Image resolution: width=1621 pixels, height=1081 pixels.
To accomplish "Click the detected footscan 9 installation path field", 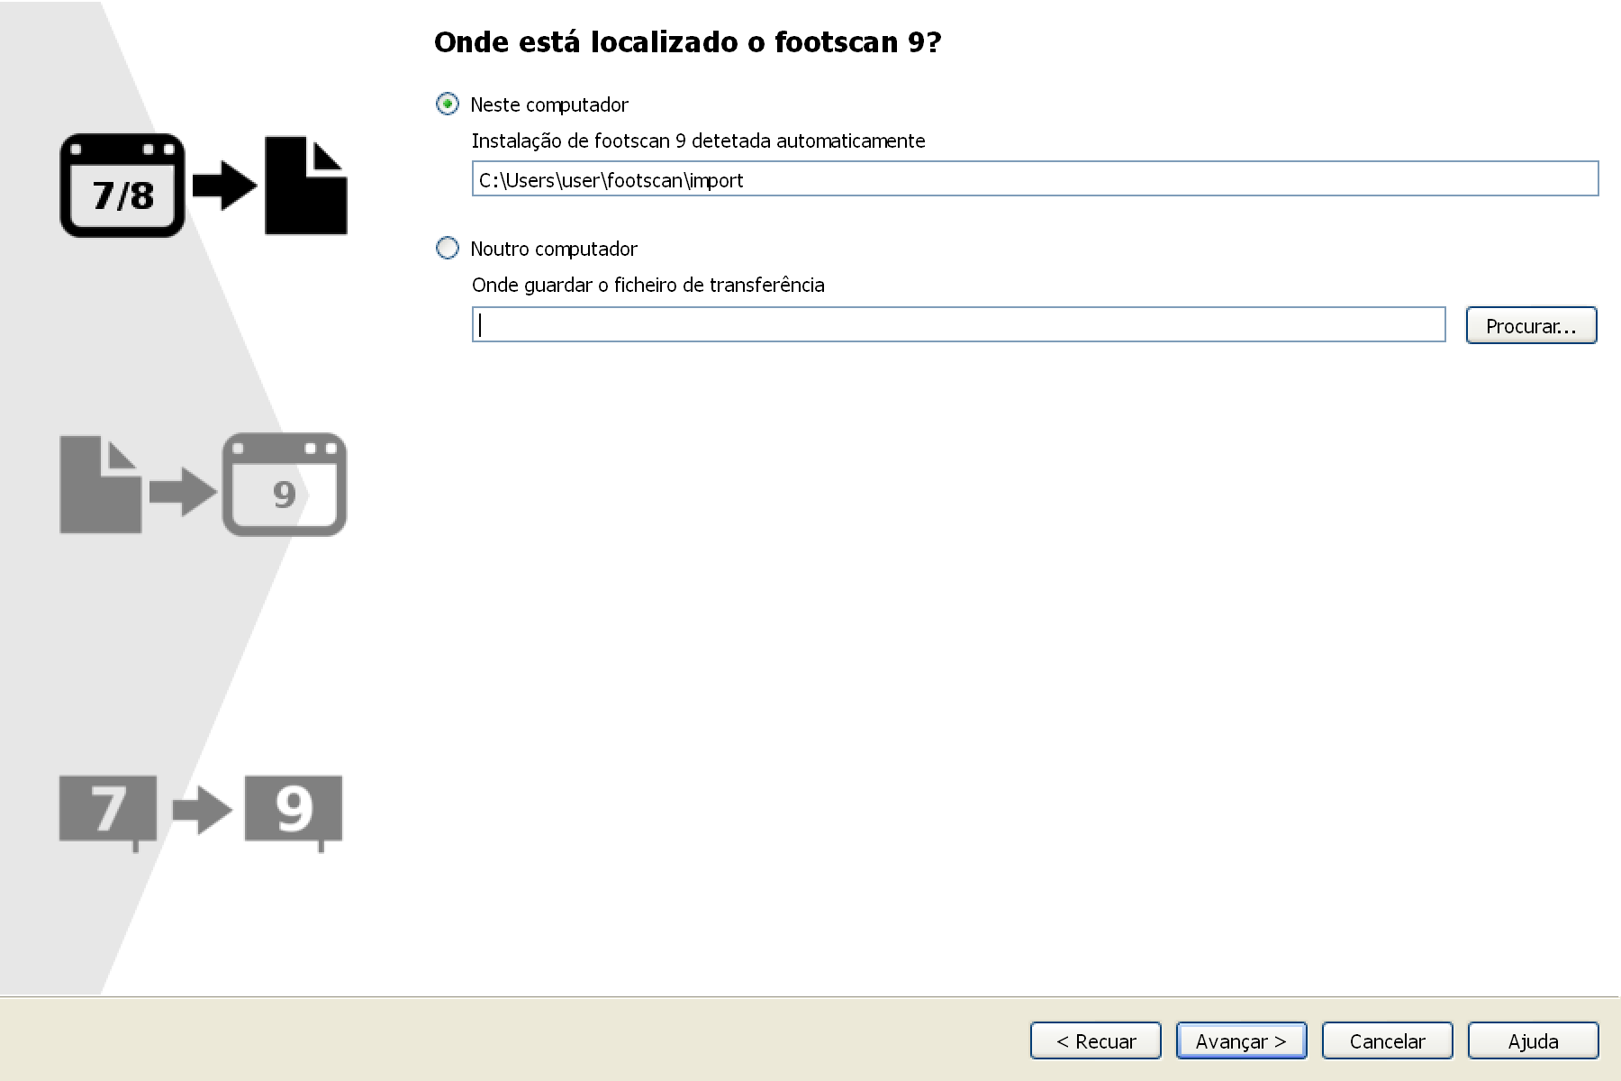I will 1035,179.
